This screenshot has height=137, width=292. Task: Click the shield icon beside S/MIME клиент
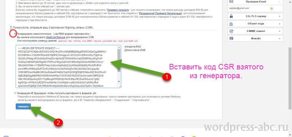pos(231,31)
